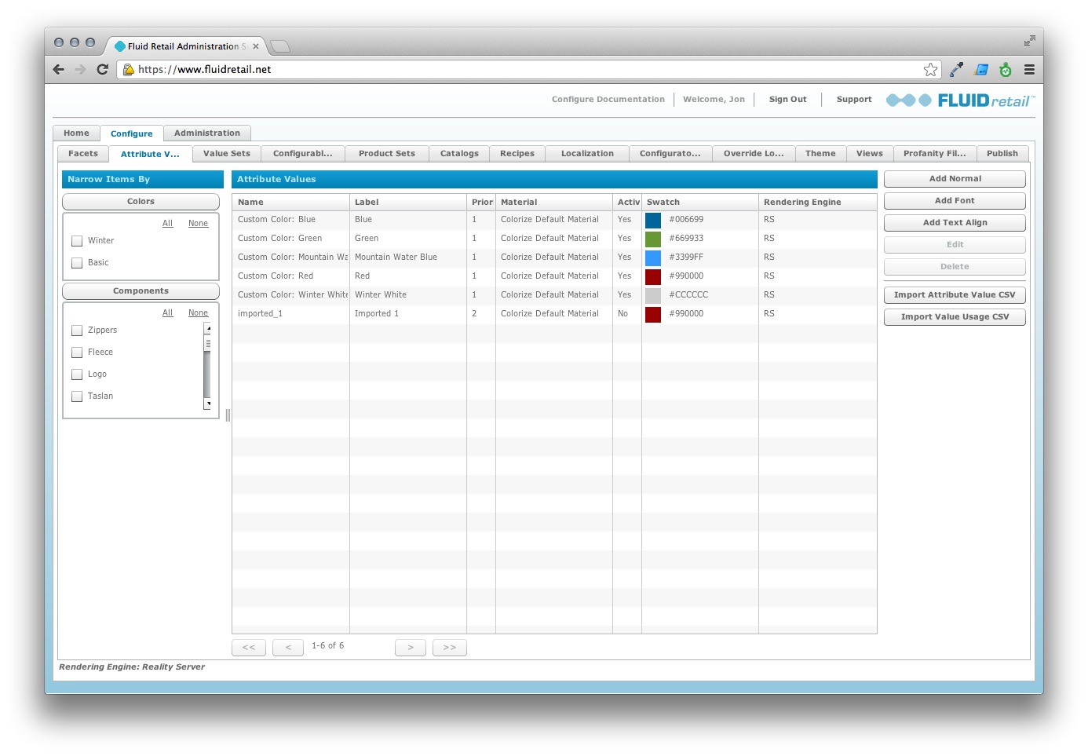Viewport: 1088px width, 756px height.
Task: Switch to the Catalogs tab
Action: click(x=459, y=153)
